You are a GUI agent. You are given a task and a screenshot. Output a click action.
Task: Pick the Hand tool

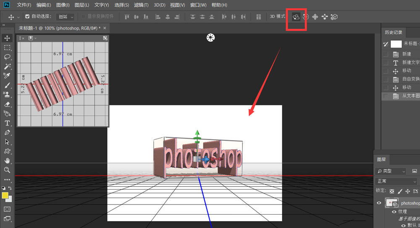point(7,161)
